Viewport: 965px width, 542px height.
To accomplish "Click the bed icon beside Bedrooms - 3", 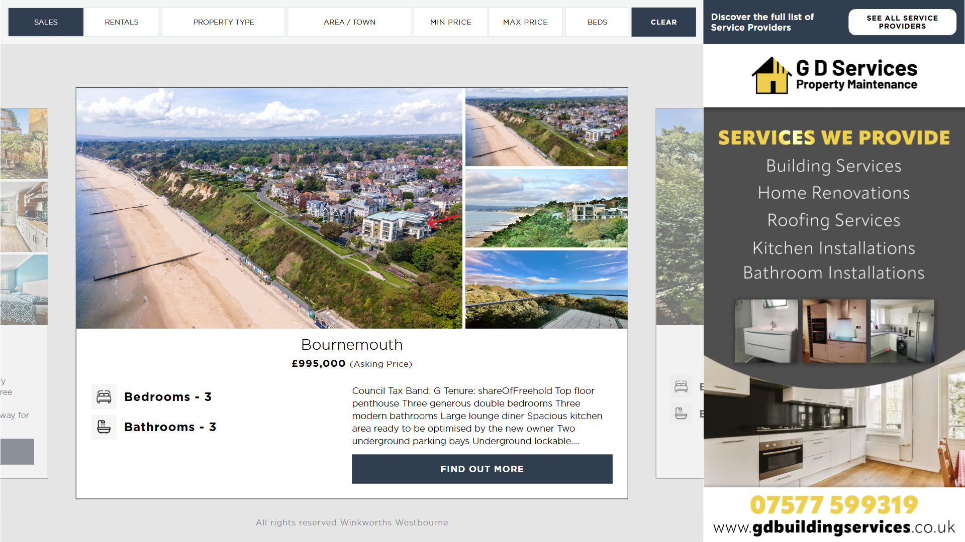I will pos(104,397).
